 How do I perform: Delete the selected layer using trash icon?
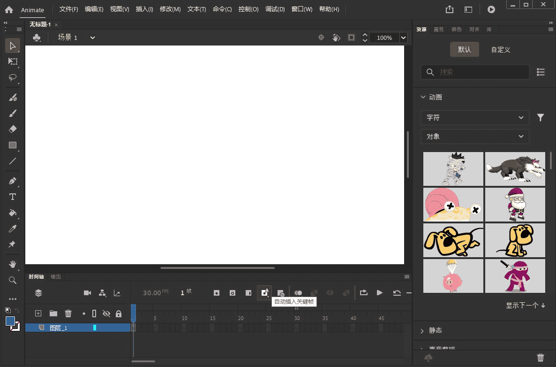pos(68,313)
